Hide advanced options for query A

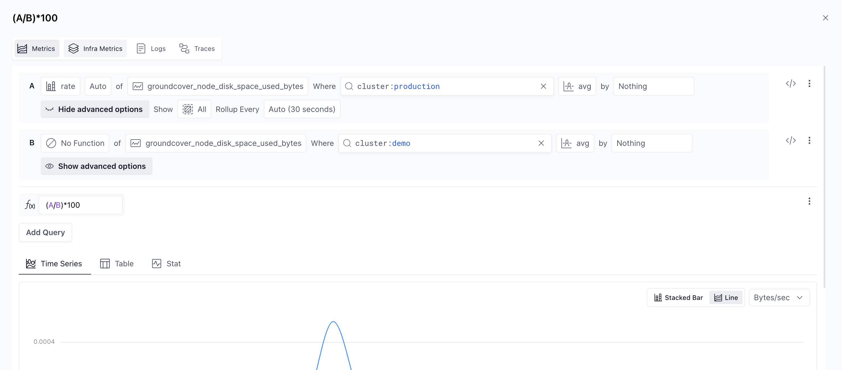[x=95, y=109]
